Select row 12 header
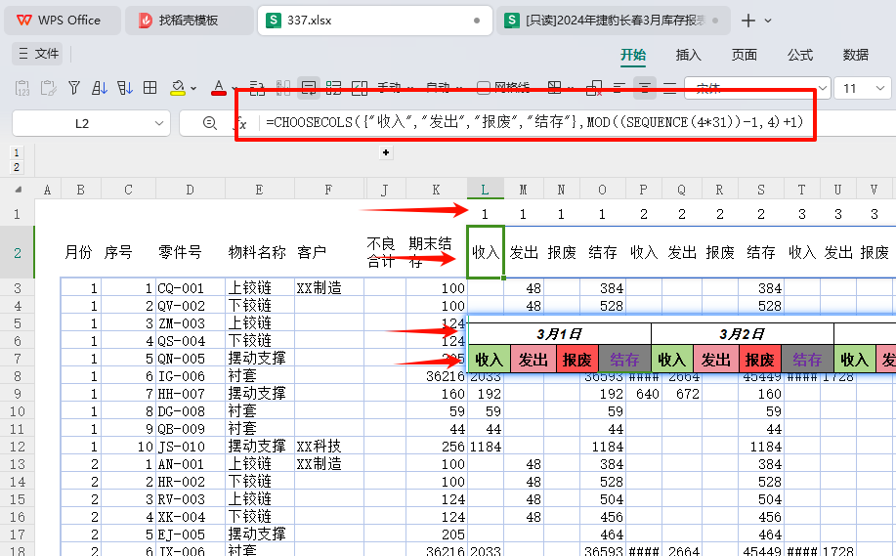 18,447
